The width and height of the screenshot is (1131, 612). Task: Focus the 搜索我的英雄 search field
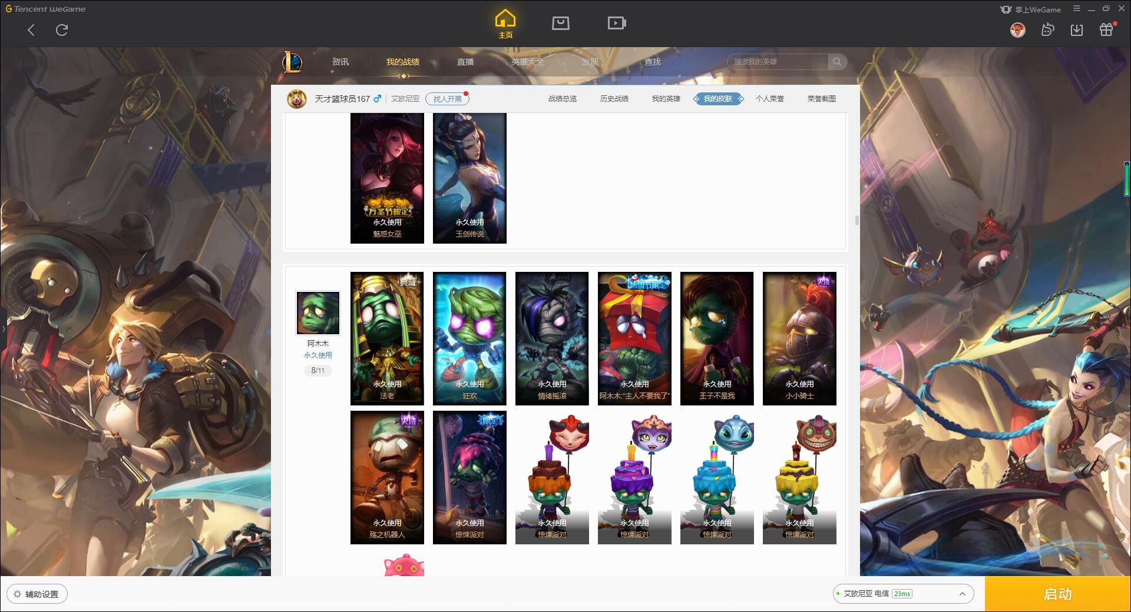778,62
